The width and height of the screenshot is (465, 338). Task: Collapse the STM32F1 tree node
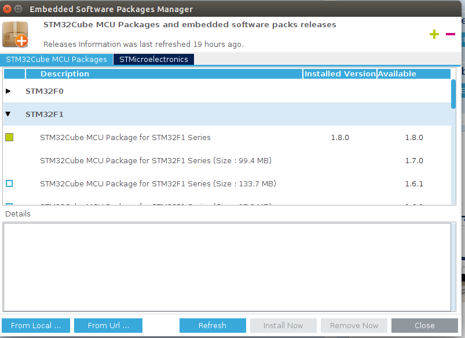[8, 114]
